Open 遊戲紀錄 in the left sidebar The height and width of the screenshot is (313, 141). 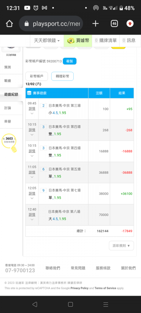click(11, 95)
